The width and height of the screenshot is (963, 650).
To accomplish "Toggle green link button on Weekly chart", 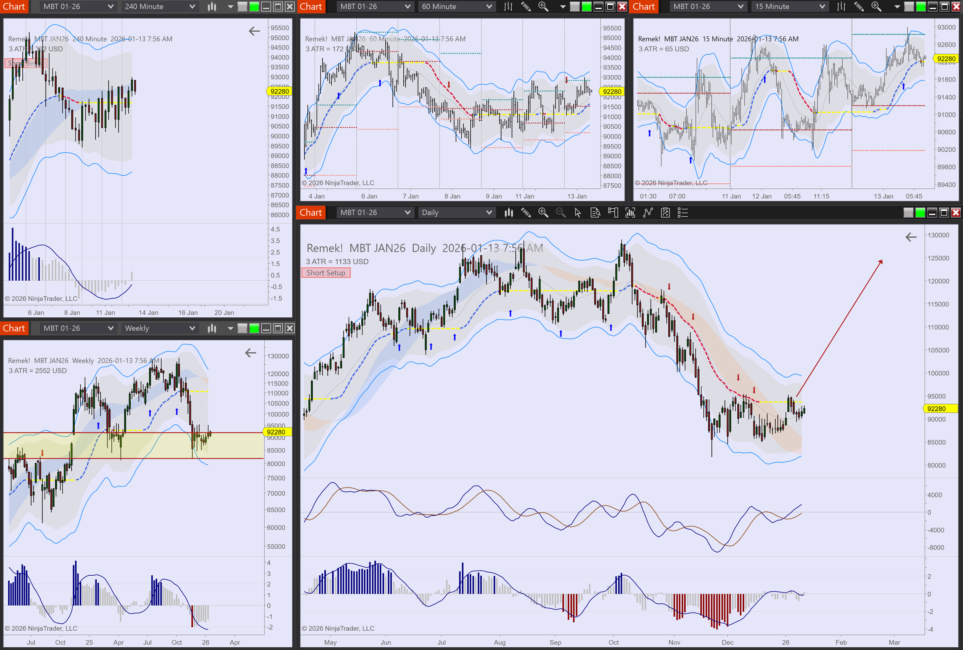I will pos(254,328).
